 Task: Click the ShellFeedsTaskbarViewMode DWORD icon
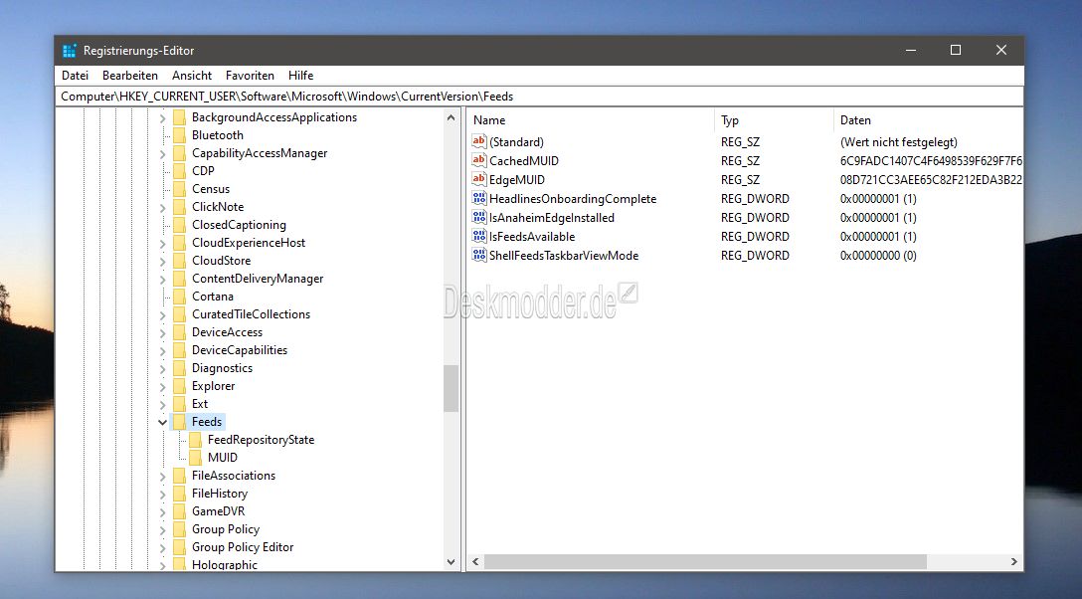pos(479,255)
